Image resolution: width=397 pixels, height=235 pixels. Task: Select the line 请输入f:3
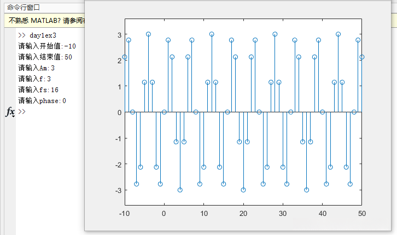pos(34,79)
